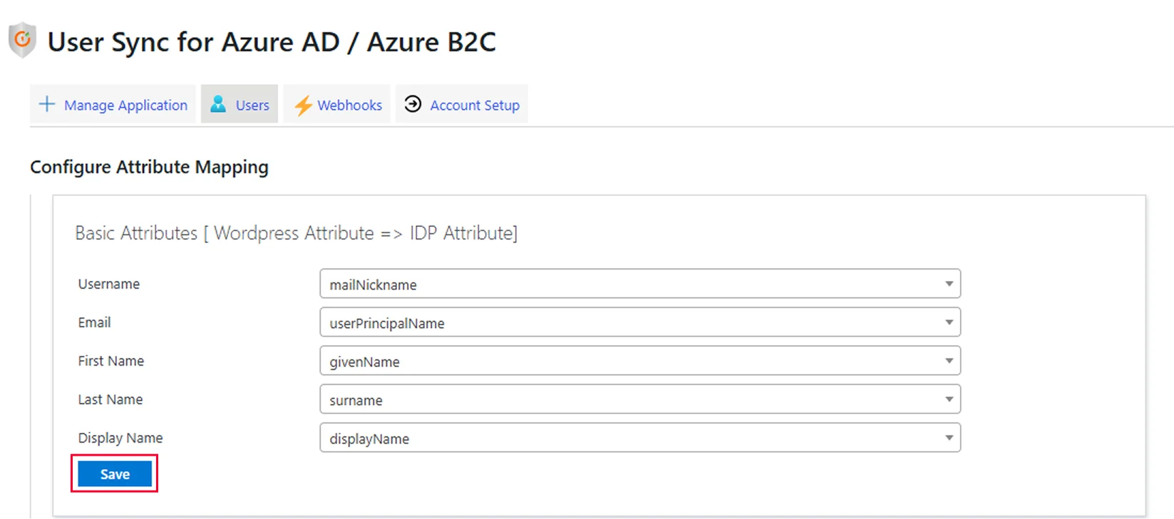Click the Configure Attribute Mapping heading
1174x519 pixels.
pos(149,167)
